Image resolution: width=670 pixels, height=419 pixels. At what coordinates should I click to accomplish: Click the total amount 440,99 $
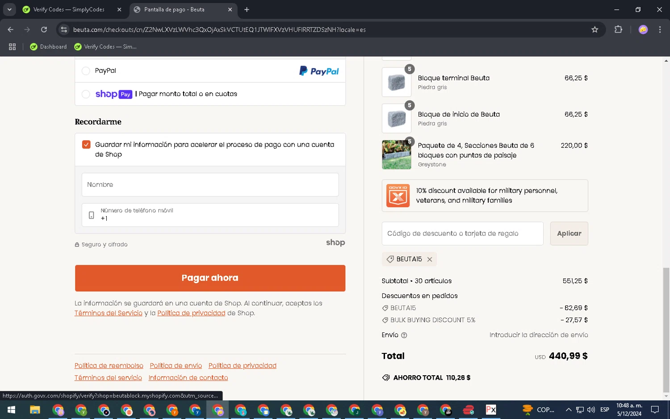point(568,356)
